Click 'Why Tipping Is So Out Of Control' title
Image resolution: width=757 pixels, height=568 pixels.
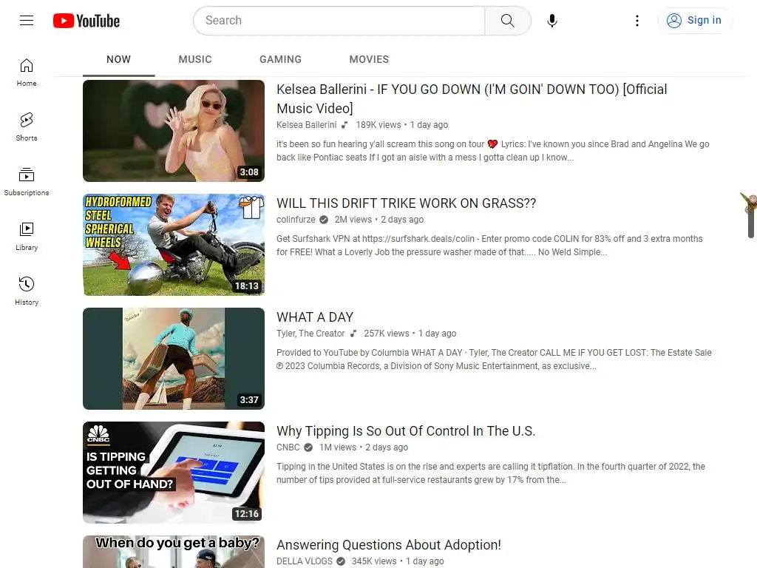click(x=406, y=431)
